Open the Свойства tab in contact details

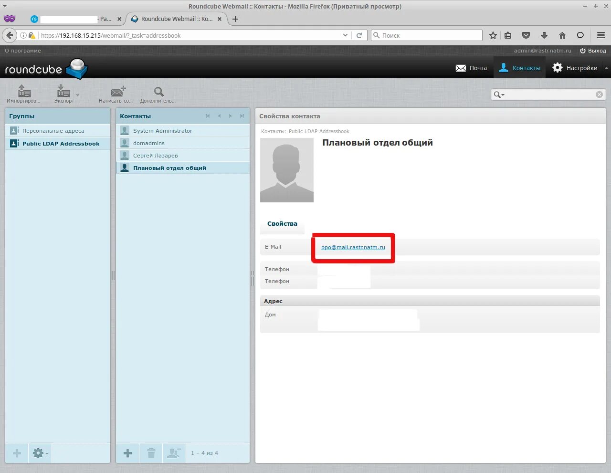(x=282, y=224)
